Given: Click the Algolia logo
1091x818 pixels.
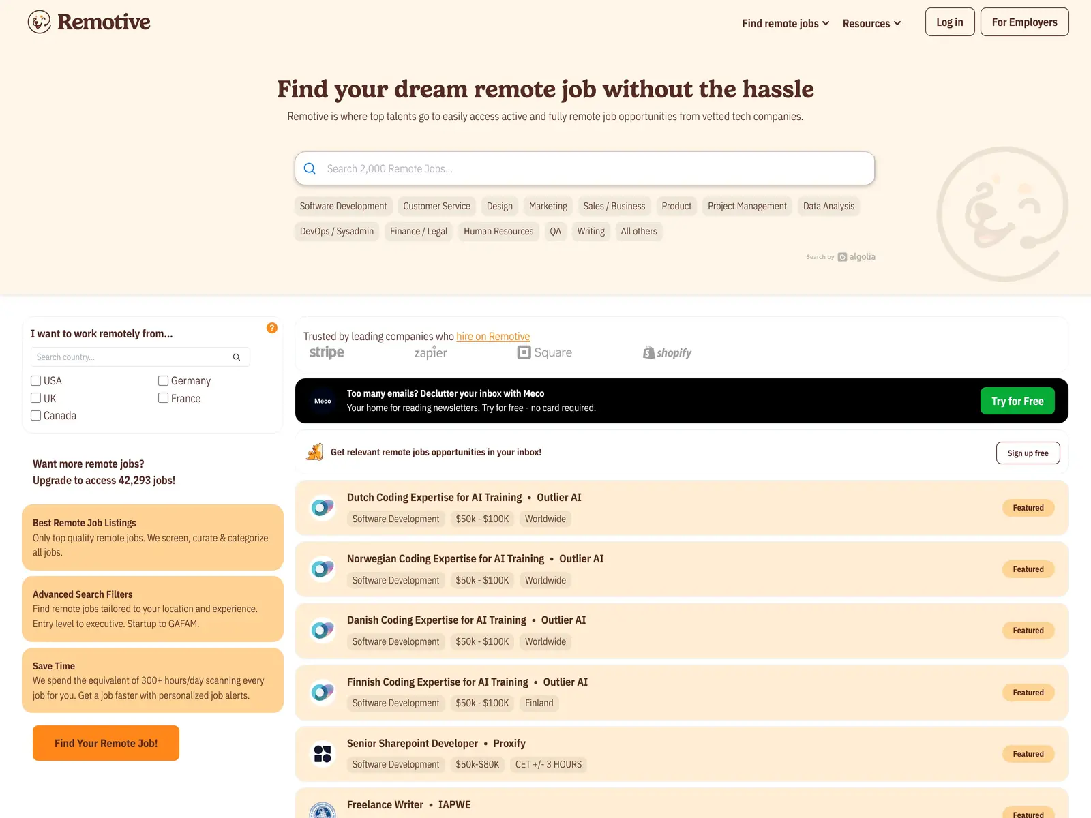Looking at the screenshot, I should click(856, 257).
